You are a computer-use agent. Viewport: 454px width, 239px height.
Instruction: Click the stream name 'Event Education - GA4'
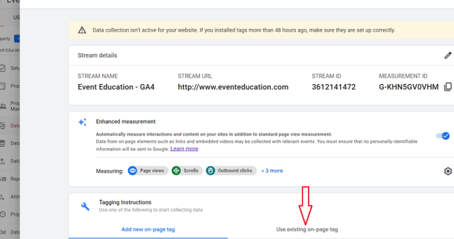[116, 87]
